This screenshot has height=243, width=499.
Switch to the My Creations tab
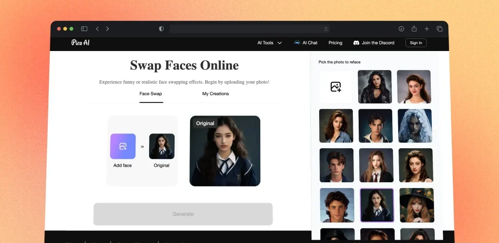pyautogui.click(x=215, y=94)
